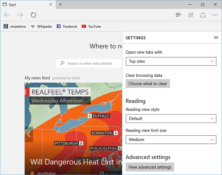Open Wikipedia favorite
Image resolution: width=222 pixels, height=175 pixels.
coord(41,26)
